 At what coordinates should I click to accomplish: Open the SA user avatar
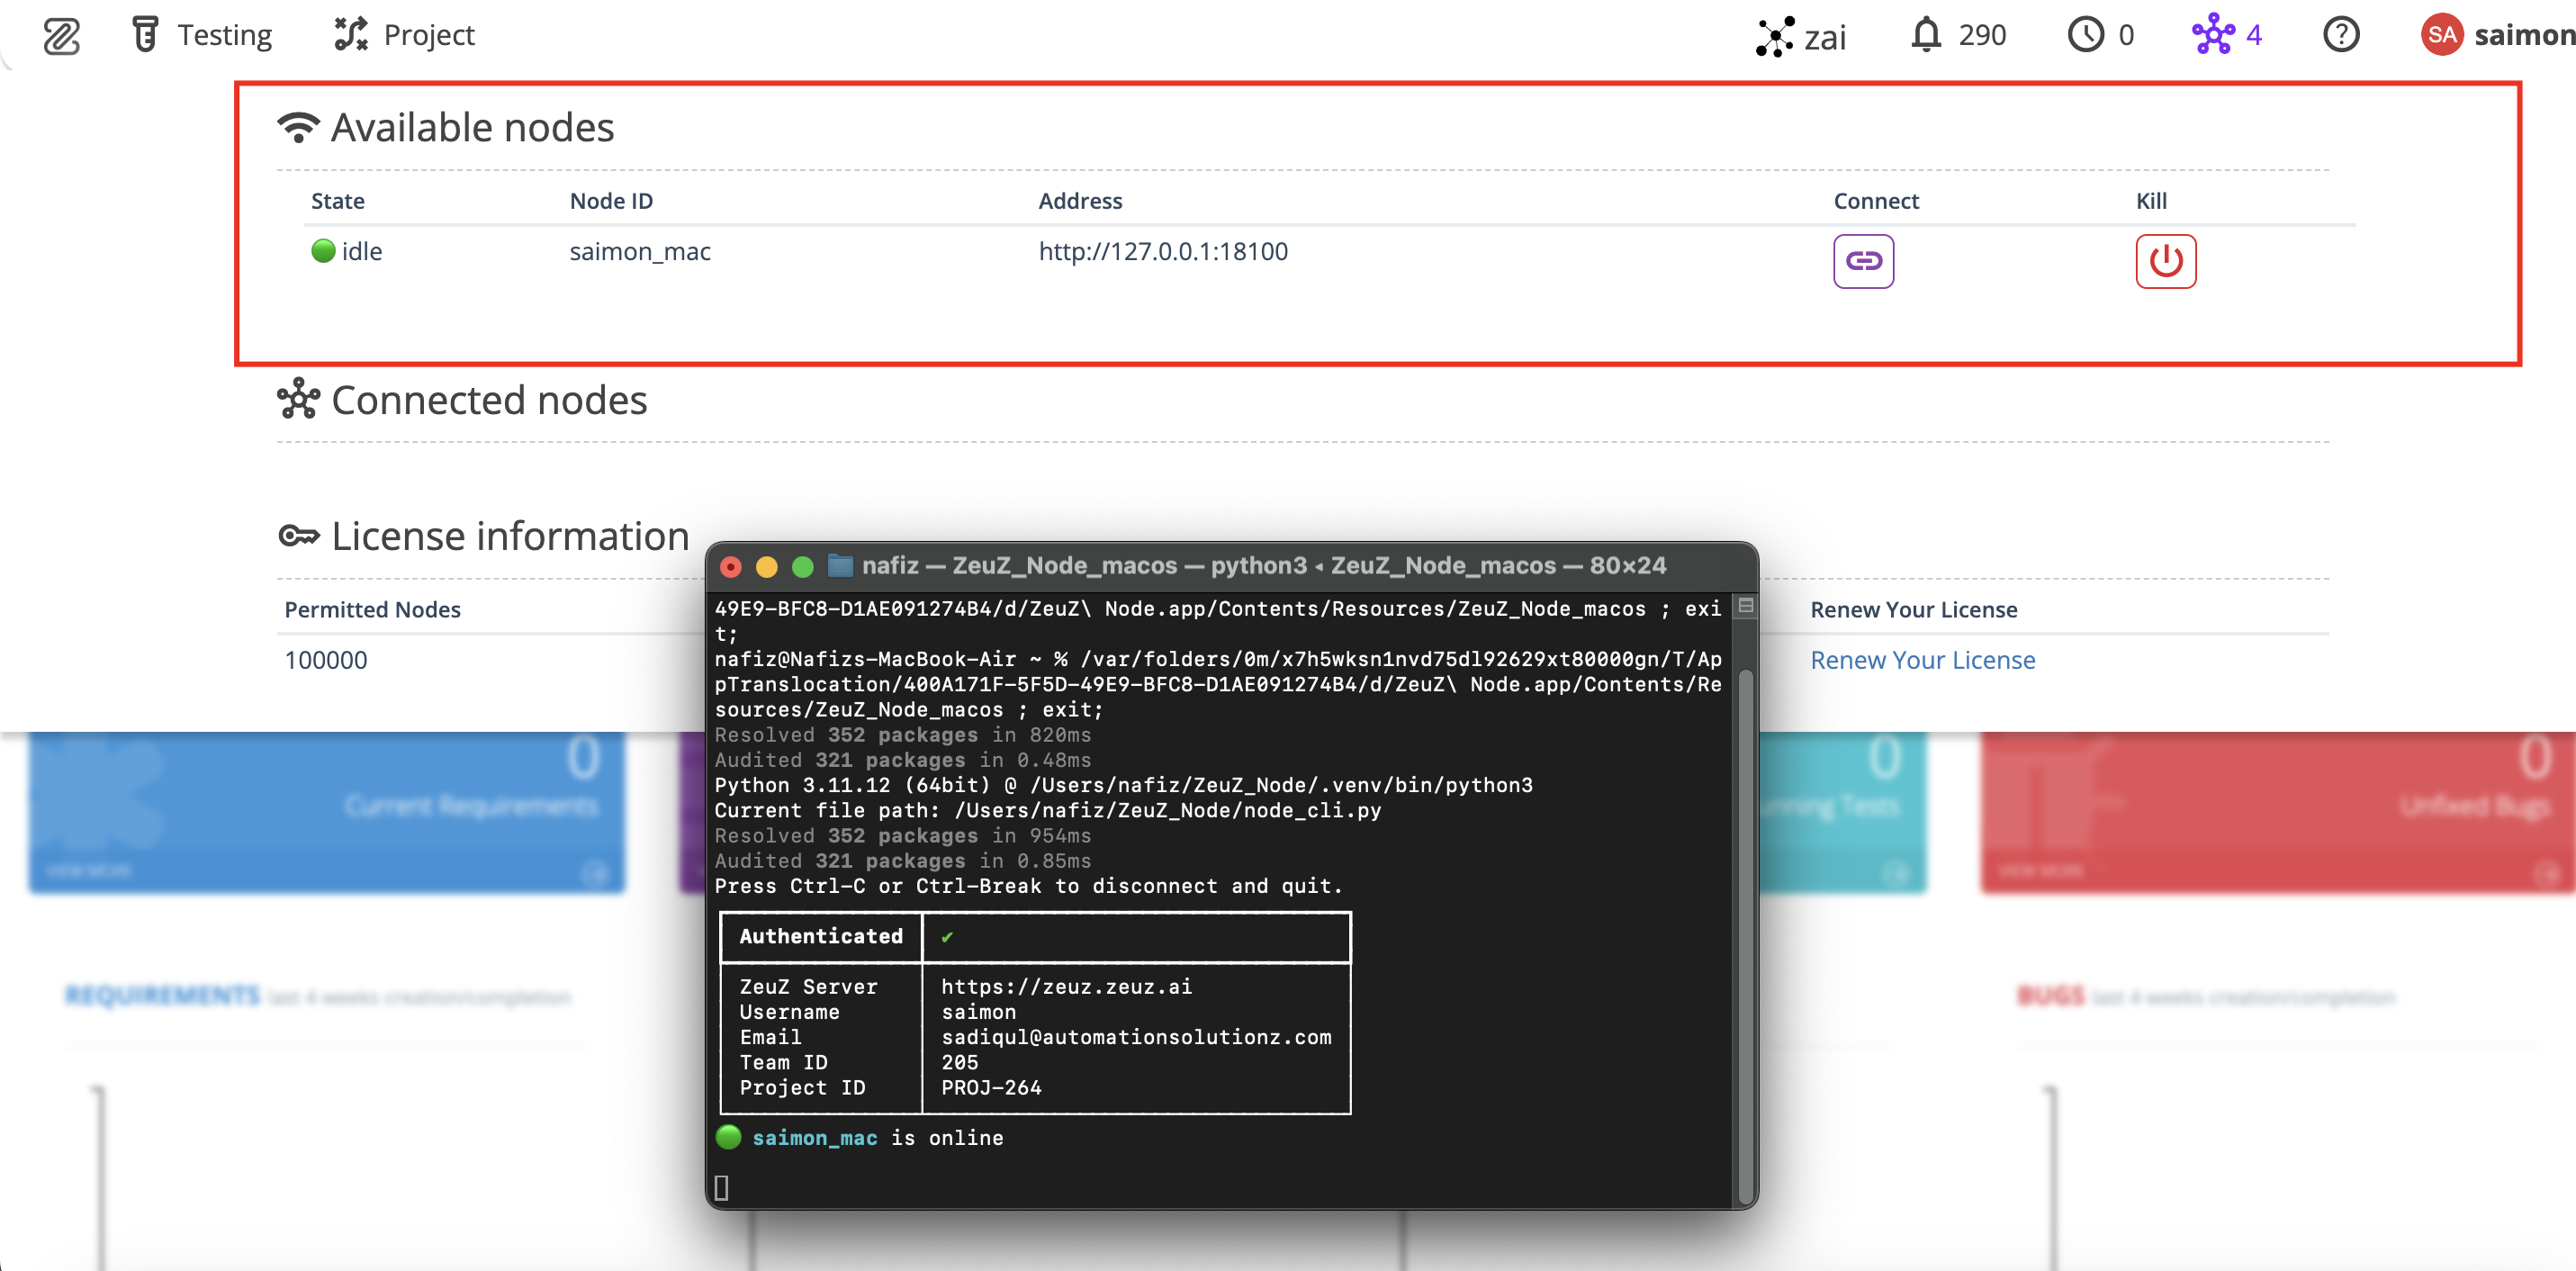(x=2441, y=35)
